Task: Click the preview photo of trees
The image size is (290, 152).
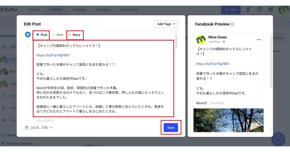Action: [x=229, y=120]
